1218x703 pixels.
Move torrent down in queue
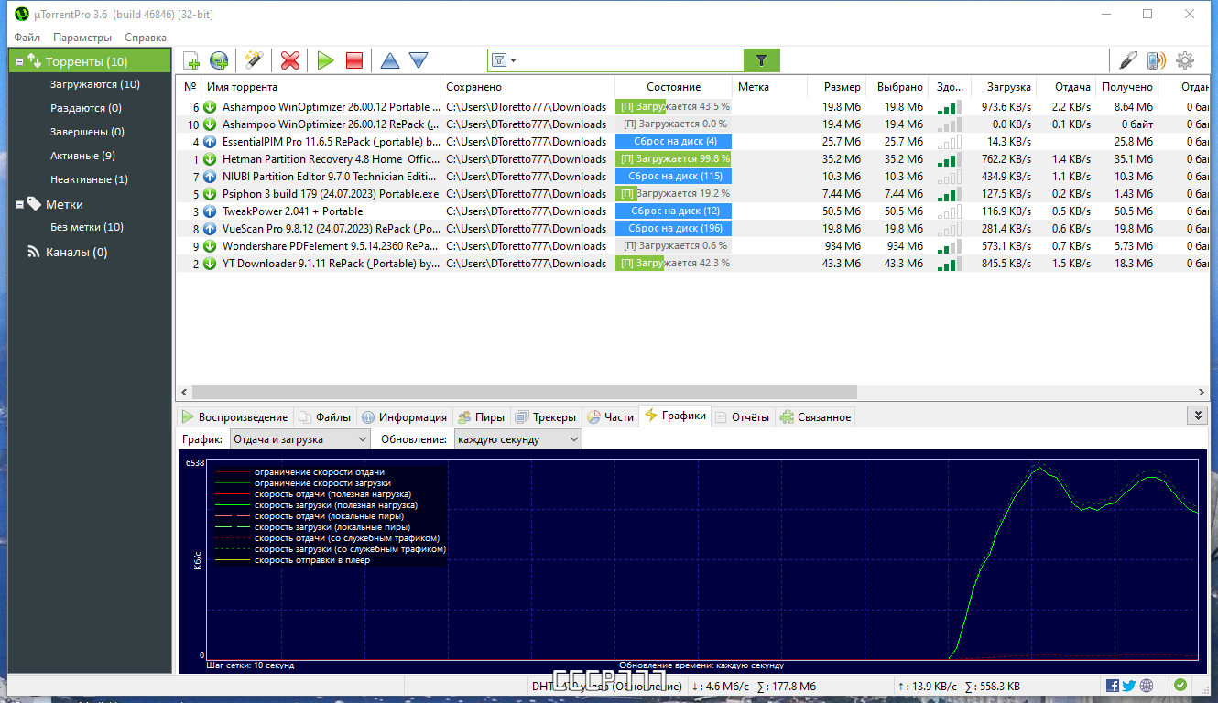click(419, 60)
